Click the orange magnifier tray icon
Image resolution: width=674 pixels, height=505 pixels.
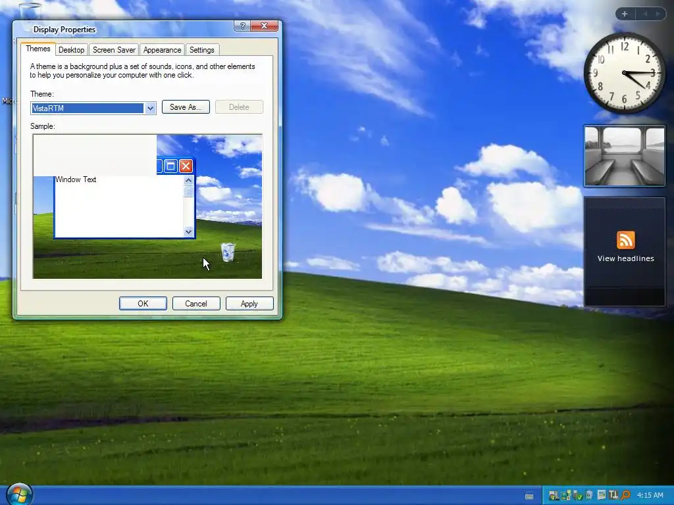[x=625, y=495]
